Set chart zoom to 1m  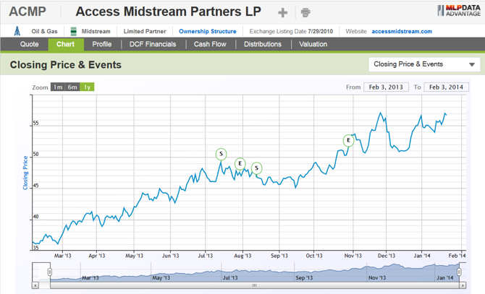tap(58, 87)
